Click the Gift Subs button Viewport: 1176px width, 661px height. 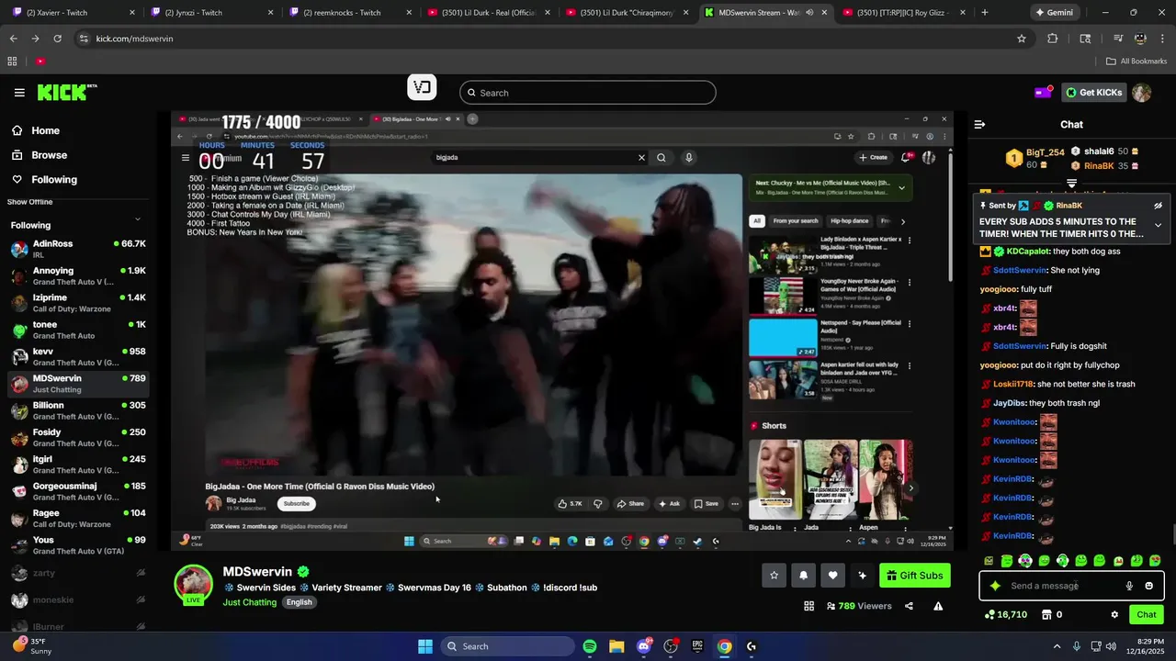click(915, 576)
